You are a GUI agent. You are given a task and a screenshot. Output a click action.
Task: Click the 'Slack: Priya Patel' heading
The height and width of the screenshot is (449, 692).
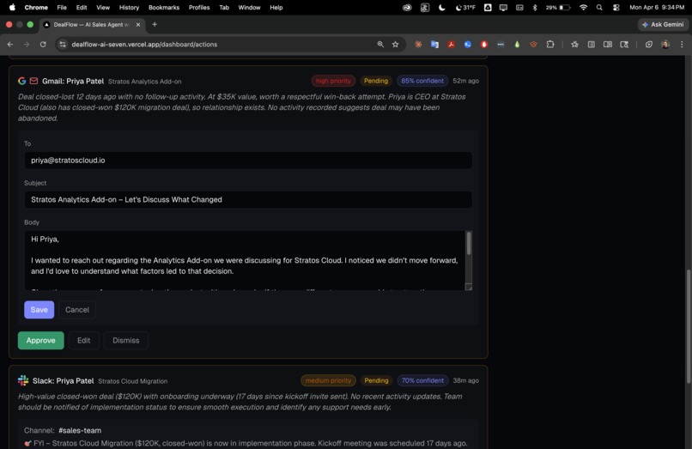pos(64,380)
